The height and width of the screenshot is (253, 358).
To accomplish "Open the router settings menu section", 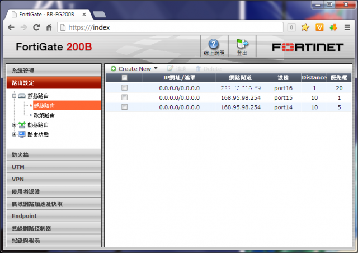I will tap(54, 82).
